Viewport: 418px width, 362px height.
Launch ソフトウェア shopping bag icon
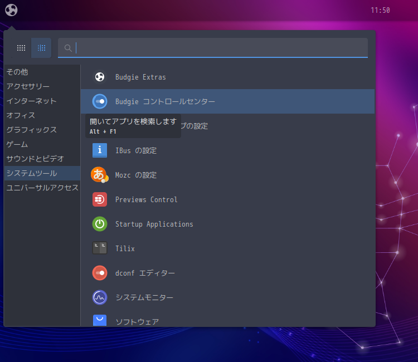pos(100,320)
